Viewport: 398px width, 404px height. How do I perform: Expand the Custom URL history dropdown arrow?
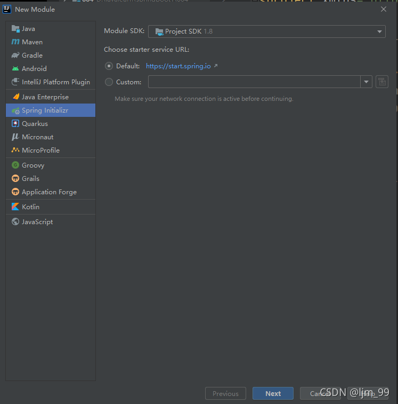[366, 82]
